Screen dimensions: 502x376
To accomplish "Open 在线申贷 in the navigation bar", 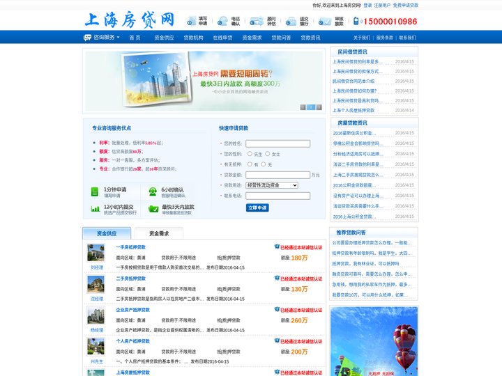I will point(222,38).
